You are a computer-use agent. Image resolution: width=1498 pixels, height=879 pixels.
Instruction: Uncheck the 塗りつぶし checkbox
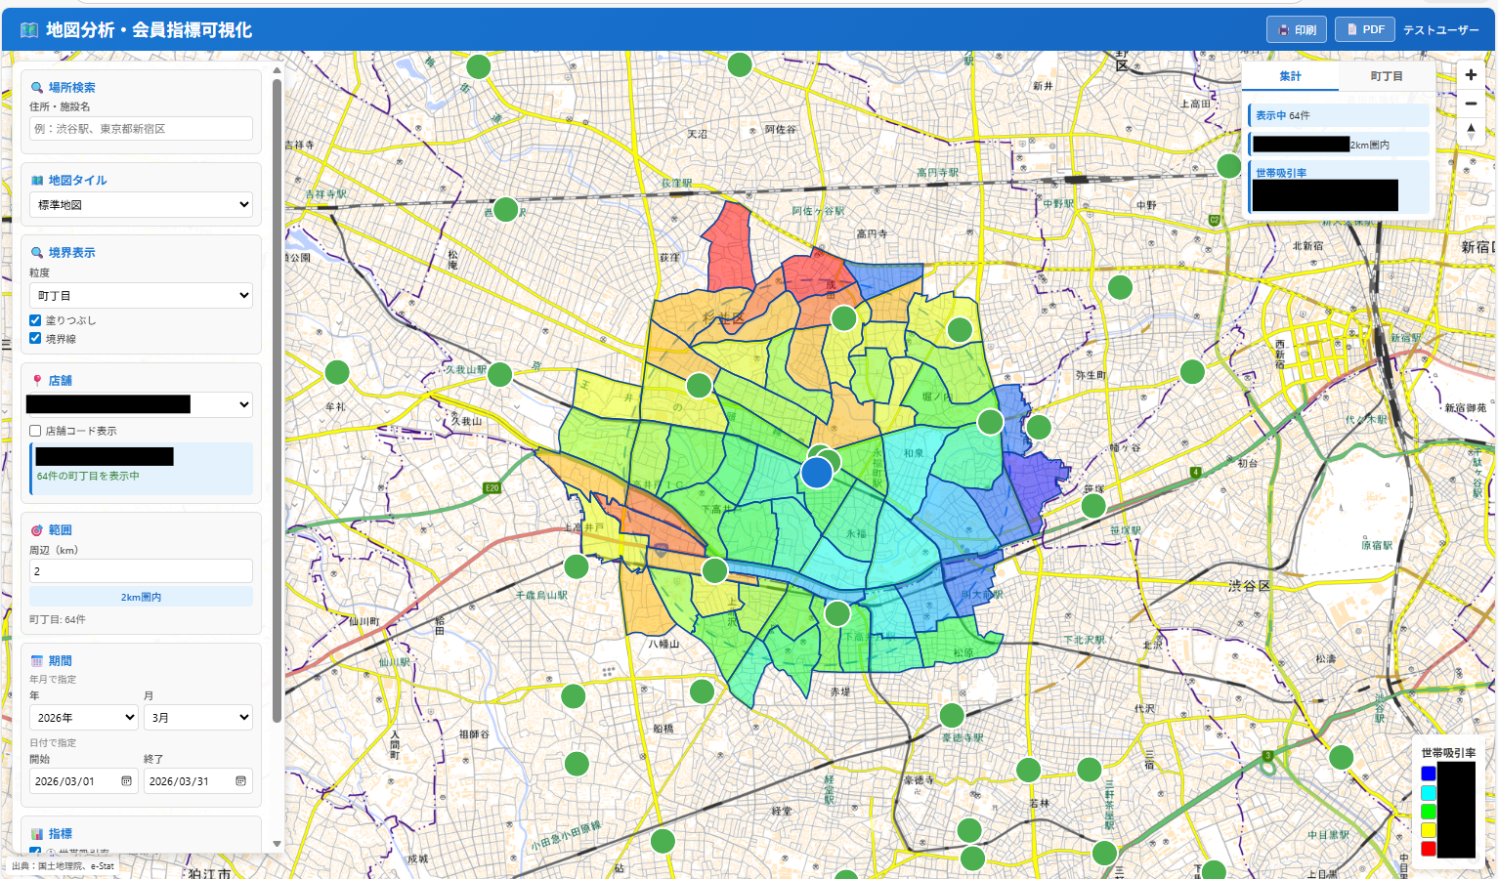point(35,320)
